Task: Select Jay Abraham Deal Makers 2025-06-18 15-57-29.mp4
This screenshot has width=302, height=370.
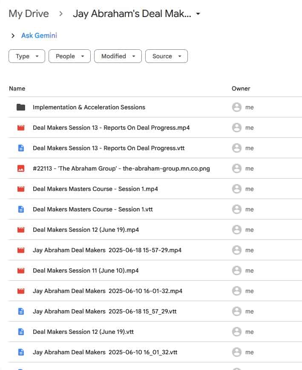Action: [x=107, y=250]
